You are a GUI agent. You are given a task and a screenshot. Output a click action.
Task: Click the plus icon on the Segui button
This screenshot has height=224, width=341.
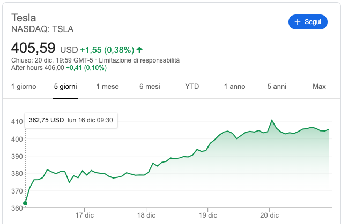pos(297,22)
